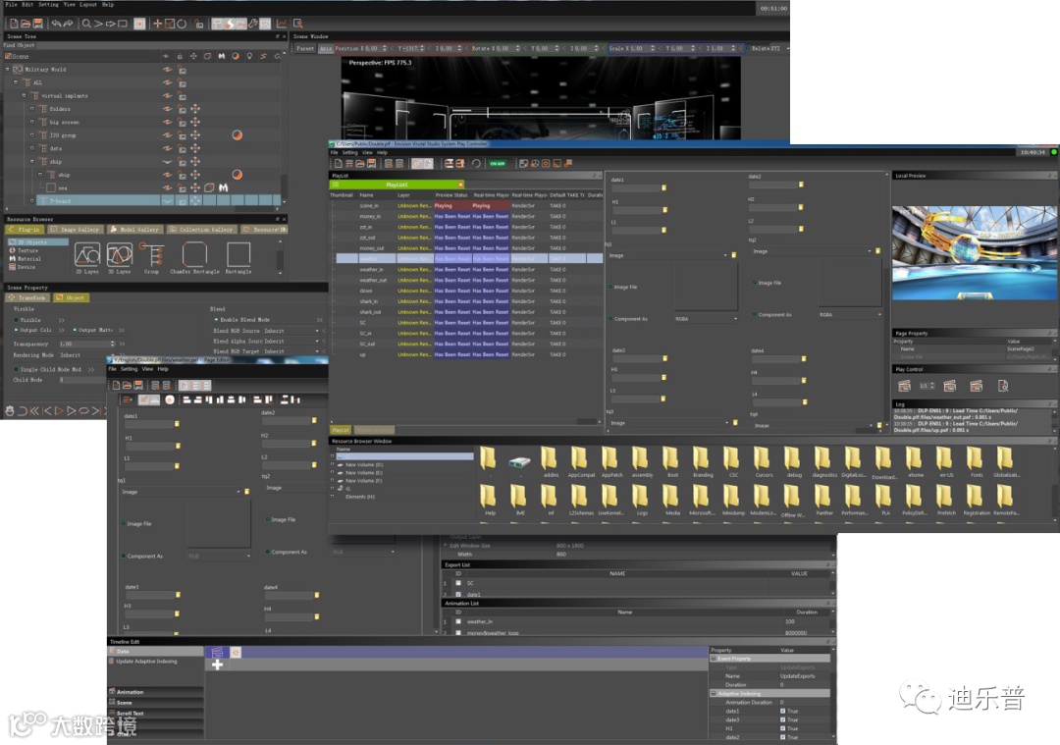Switch to Model Gallery tab

133,229
